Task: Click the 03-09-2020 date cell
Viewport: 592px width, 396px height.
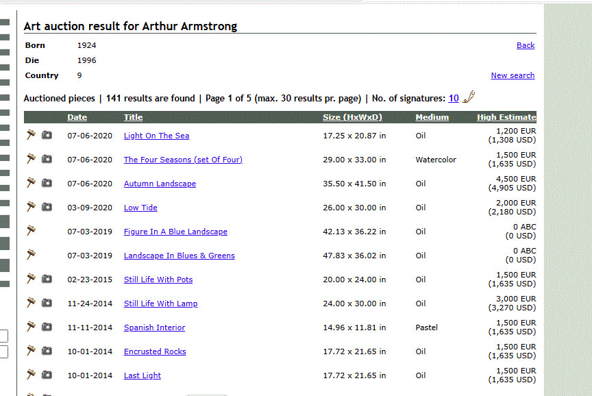Action: pos(90,208)
